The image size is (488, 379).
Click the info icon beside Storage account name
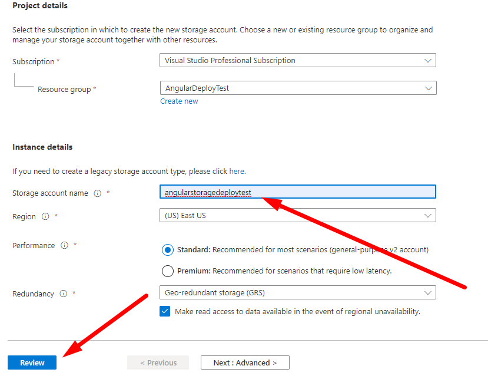tap(98, 193)
